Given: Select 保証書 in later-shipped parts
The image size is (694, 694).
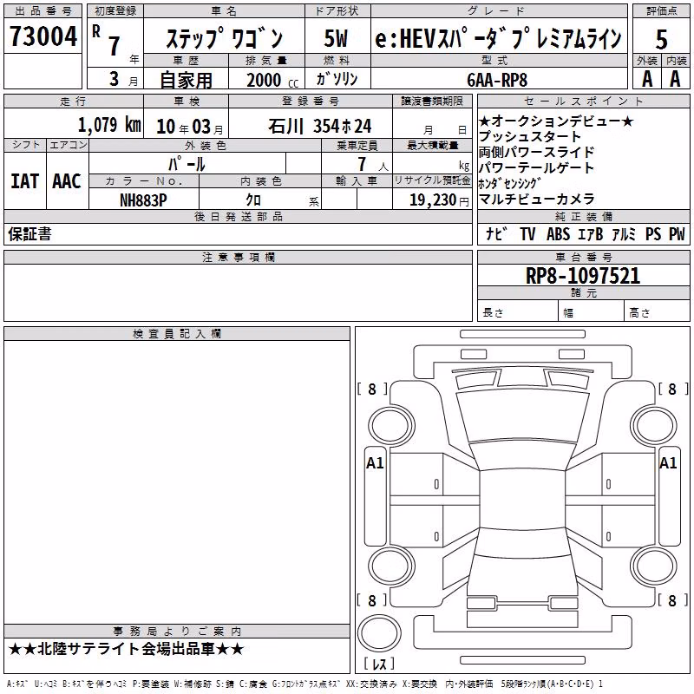Looking at the screenshot, I should (29, 233).
